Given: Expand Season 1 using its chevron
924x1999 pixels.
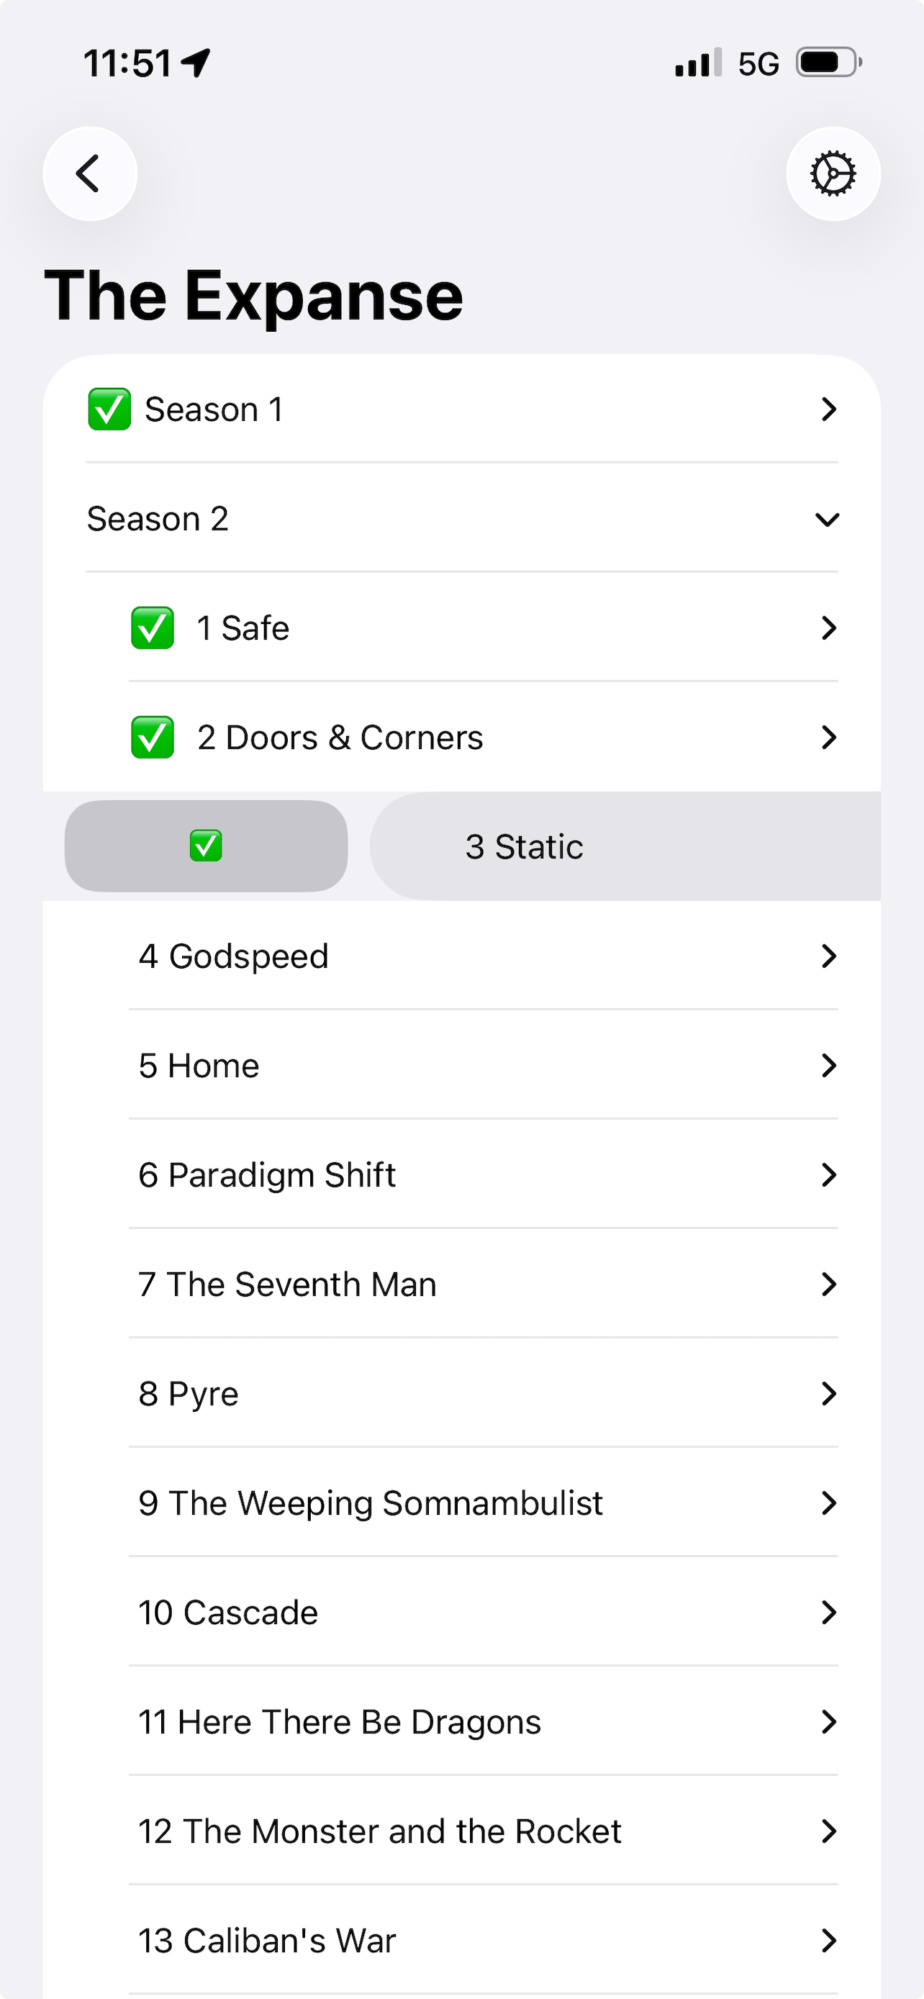Looking at the screenshot, I should click(828, 409).
